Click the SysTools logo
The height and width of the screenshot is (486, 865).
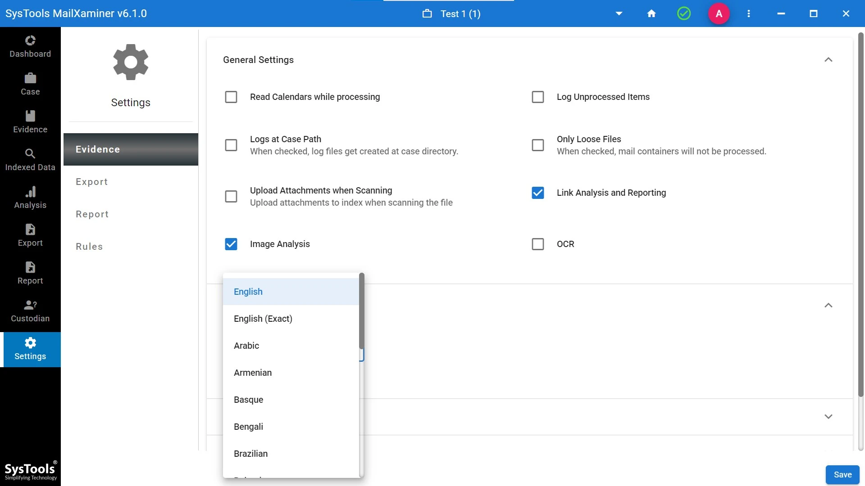pyautogui.click(x=31, y=471)
